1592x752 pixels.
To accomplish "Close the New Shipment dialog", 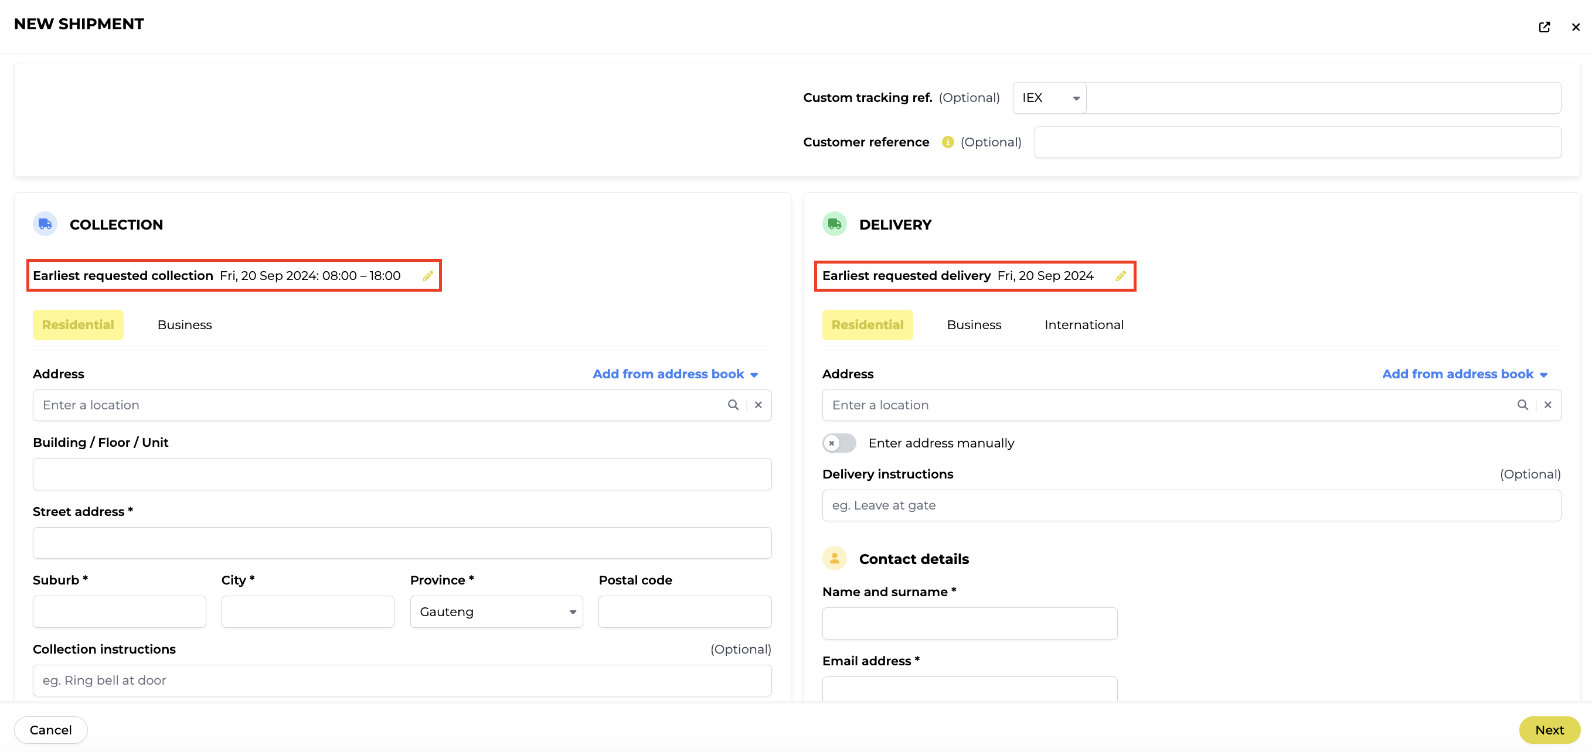I will coord(1576,27).
